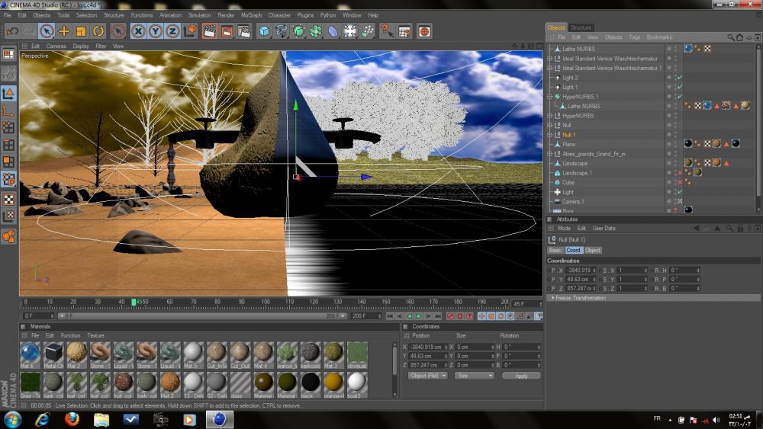Click the search icon in Objects panel
The image size is (763, 429).
[730, 37]
